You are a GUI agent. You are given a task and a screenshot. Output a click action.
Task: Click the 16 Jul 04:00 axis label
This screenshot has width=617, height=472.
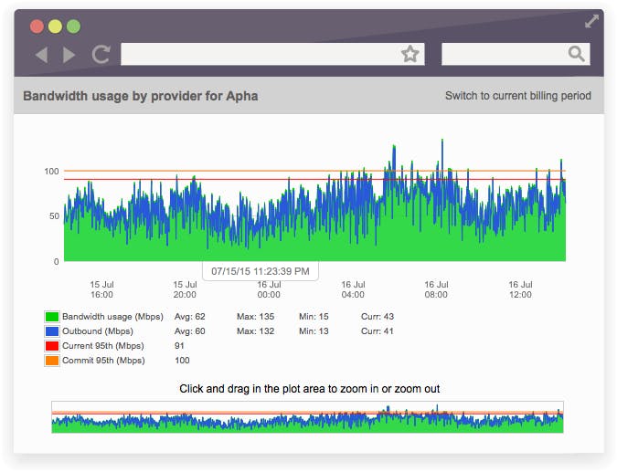(353, 289)
